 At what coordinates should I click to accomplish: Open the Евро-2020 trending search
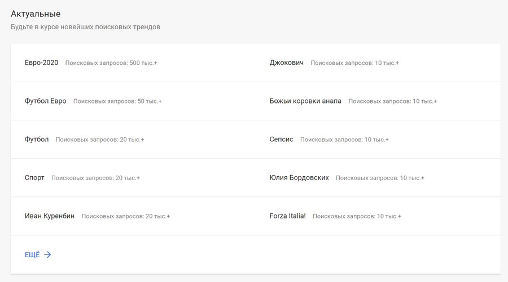(41, 62)
